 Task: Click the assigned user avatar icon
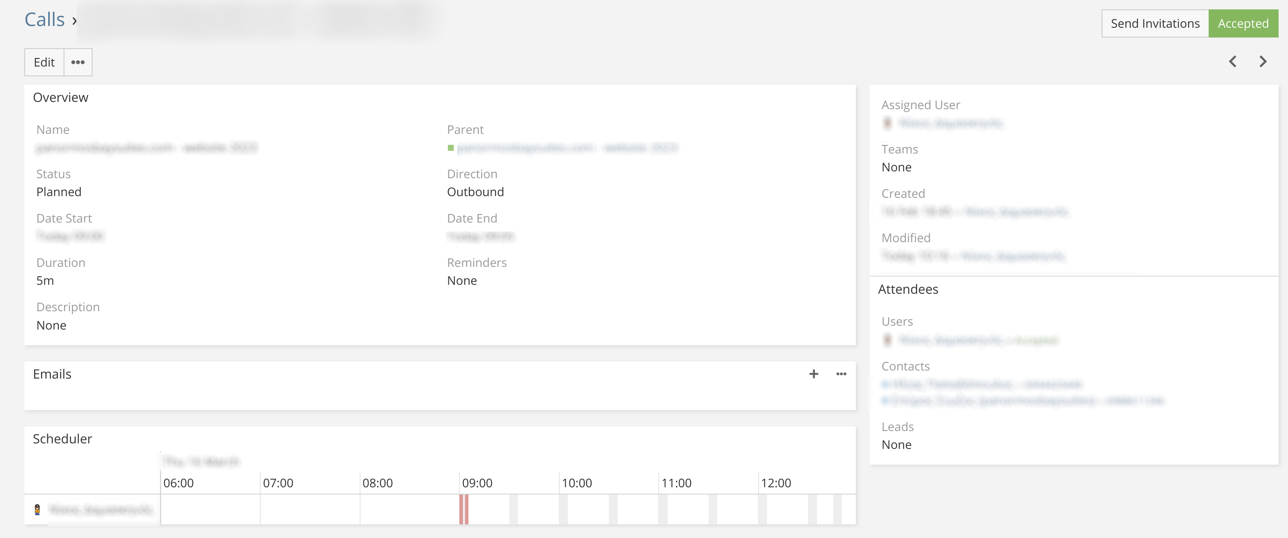(887, 123)
